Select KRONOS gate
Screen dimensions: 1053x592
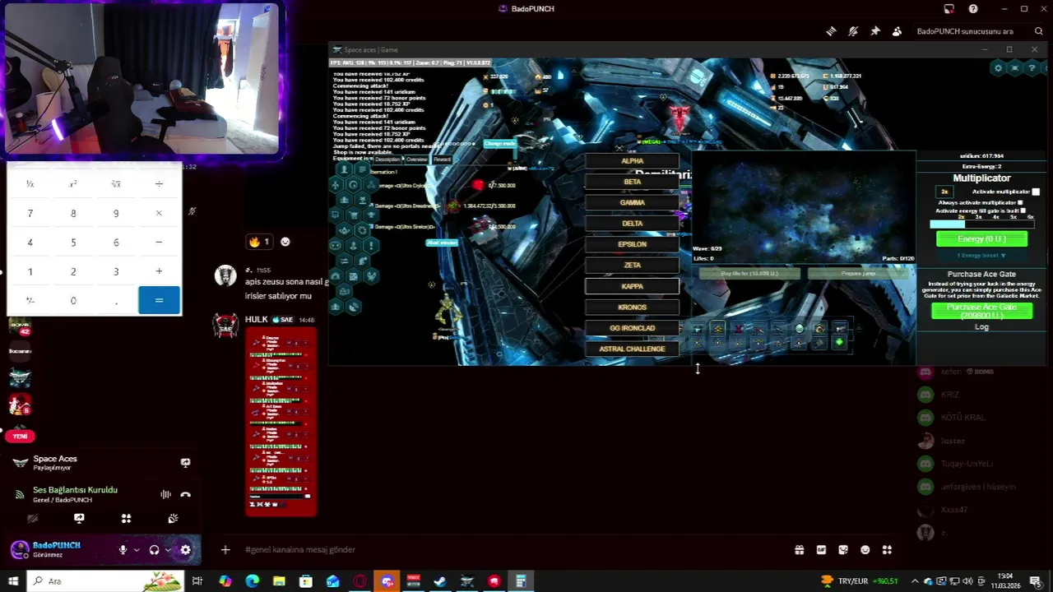[x=632, y=307]
